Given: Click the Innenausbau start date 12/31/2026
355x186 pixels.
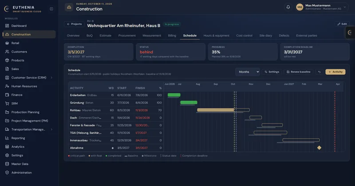Looking at the screenshot, I should 124,140.
